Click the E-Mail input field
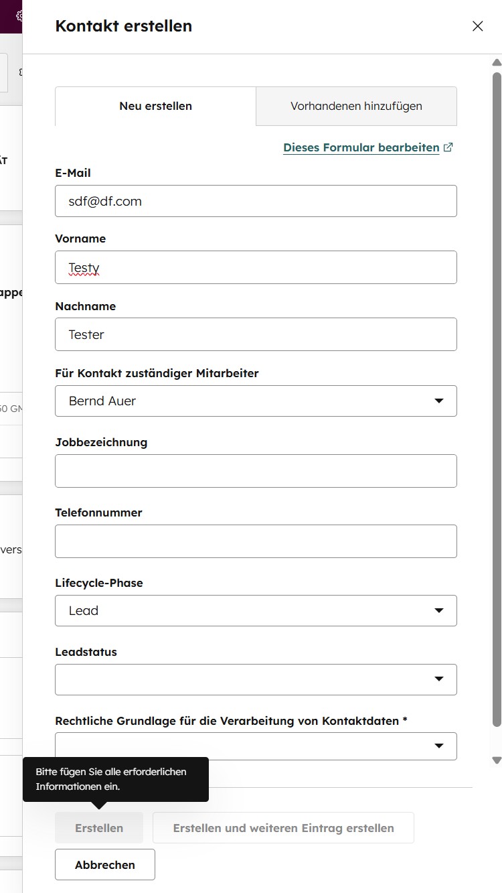 tap(256, 201)
